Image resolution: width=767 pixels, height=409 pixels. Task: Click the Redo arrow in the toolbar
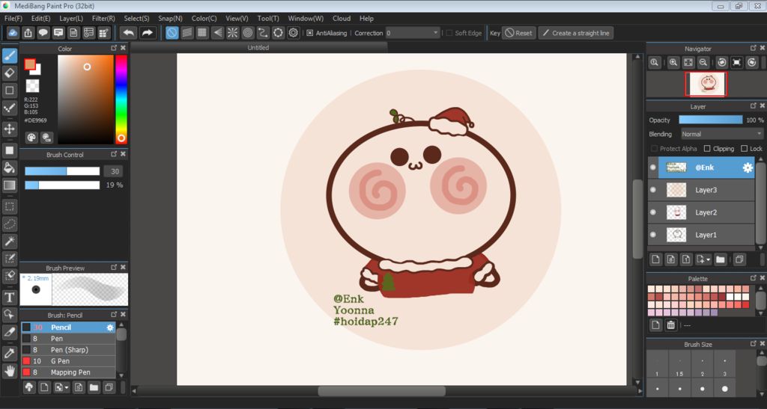tap(147, 33)
